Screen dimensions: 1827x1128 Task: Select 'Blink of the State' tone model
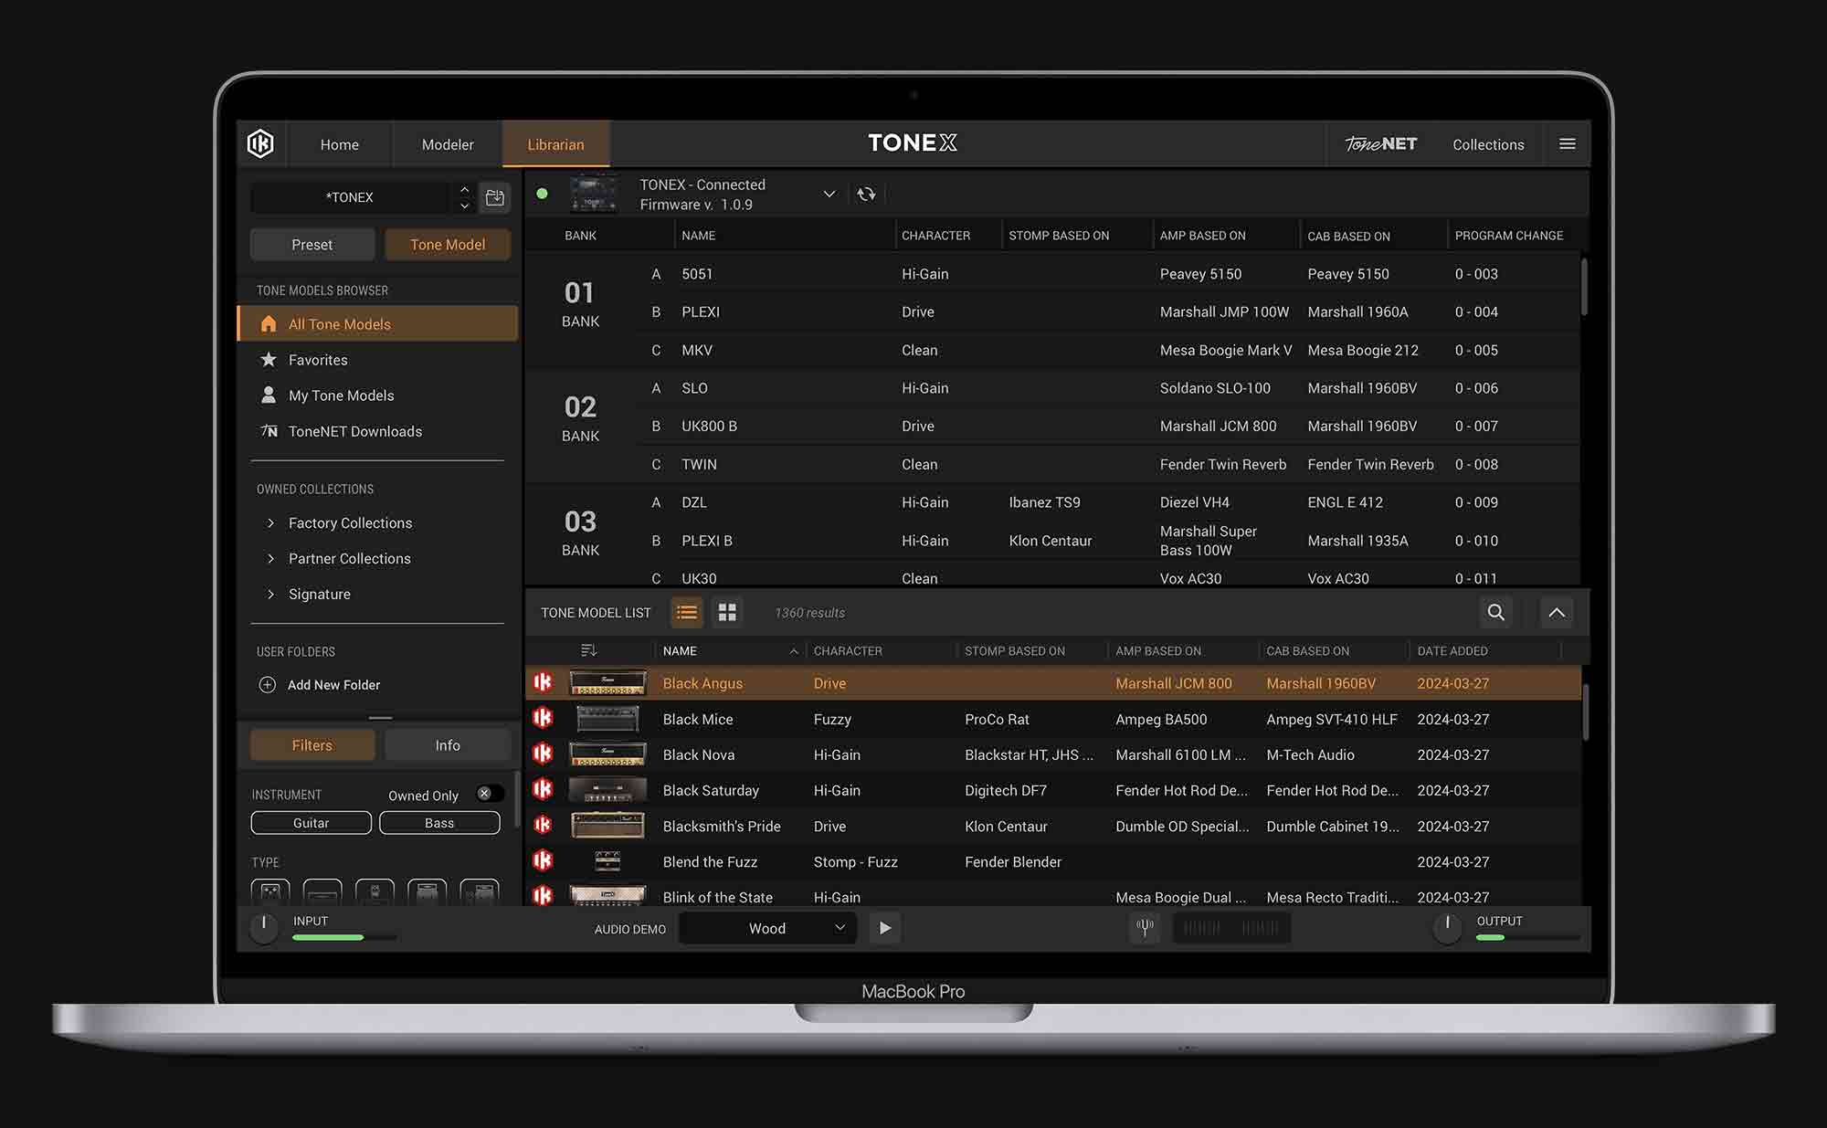coord(1053,895)
